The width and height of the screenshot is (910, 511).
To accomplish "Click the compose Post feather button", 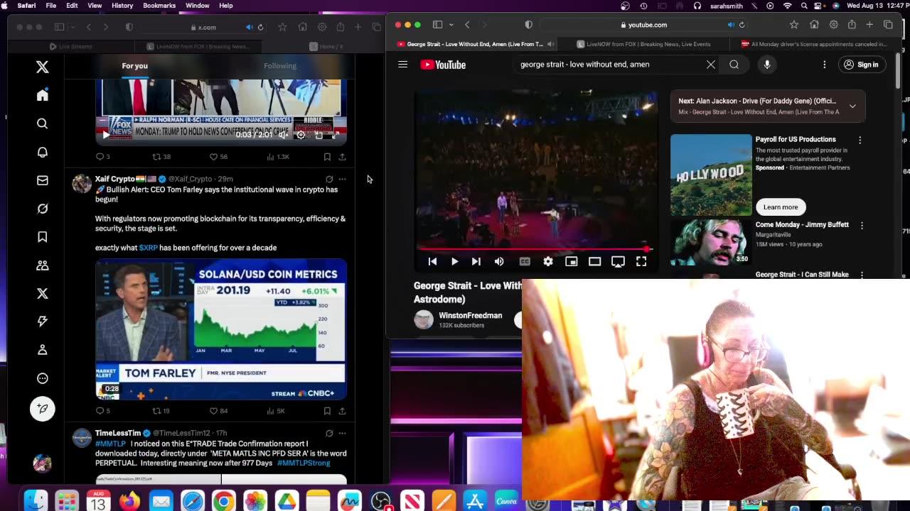I will [x=43, y=409].
